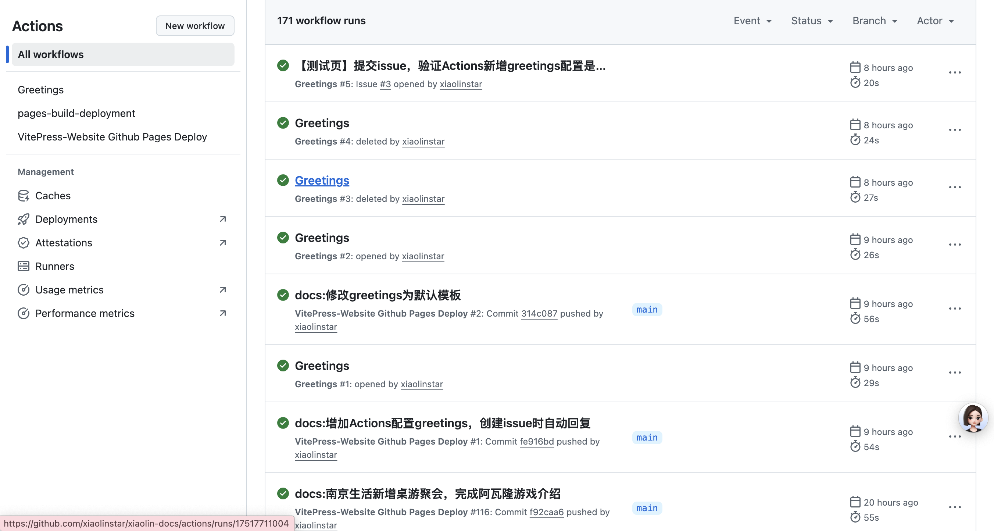994x531 pixels.
Task: Expand the Status filter dropdown
Action: pos(812,21)
